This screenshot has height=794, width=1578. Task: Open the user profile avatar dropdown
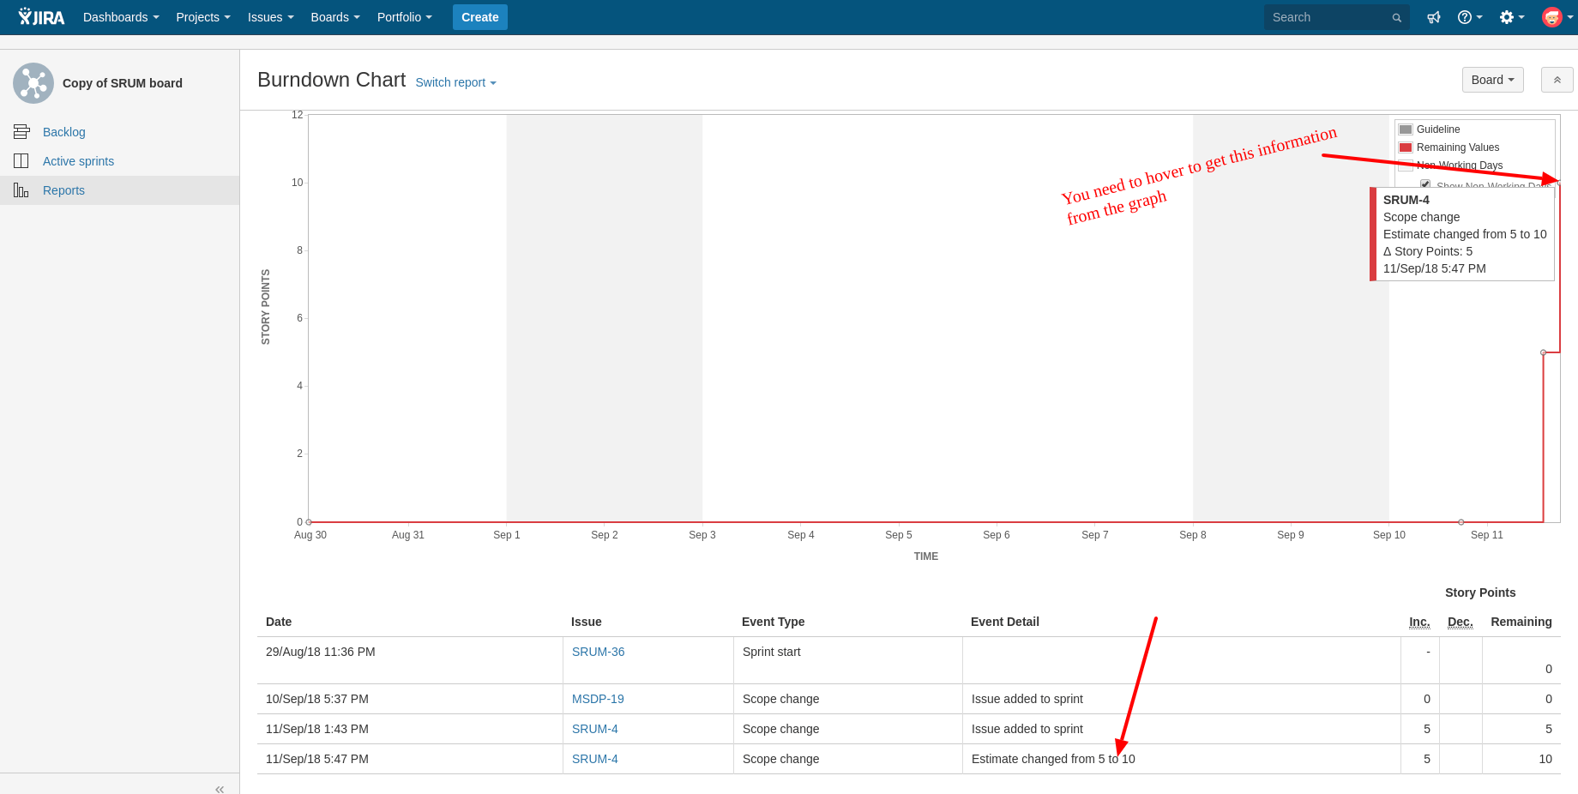point(1552,17)
